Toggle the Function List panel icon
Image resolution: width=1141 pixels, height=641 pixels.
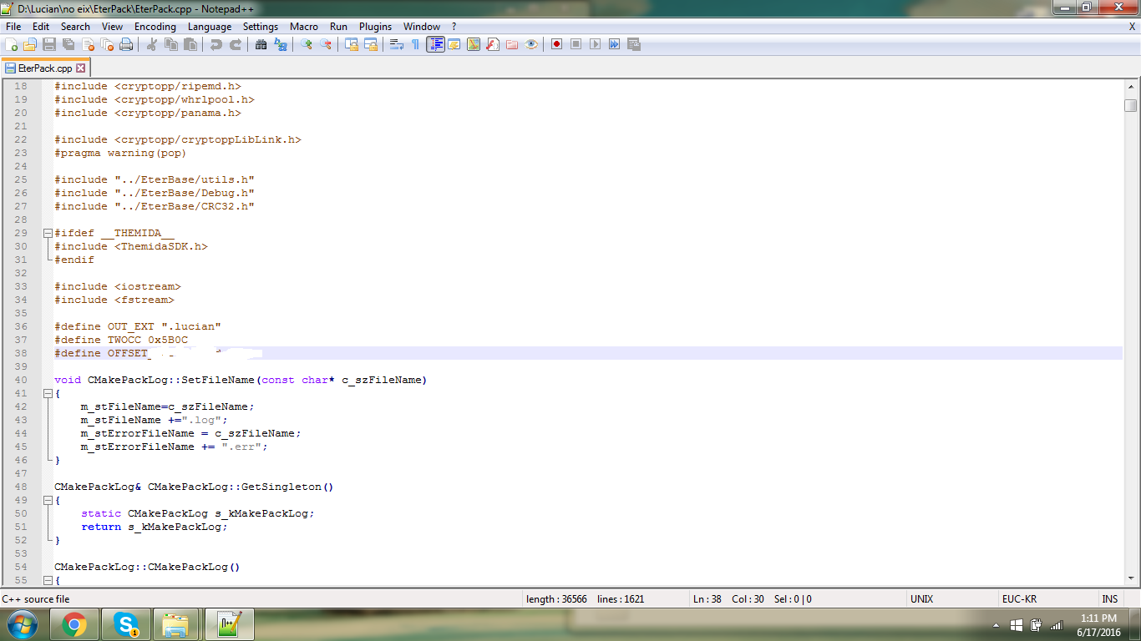click(493, 44)
